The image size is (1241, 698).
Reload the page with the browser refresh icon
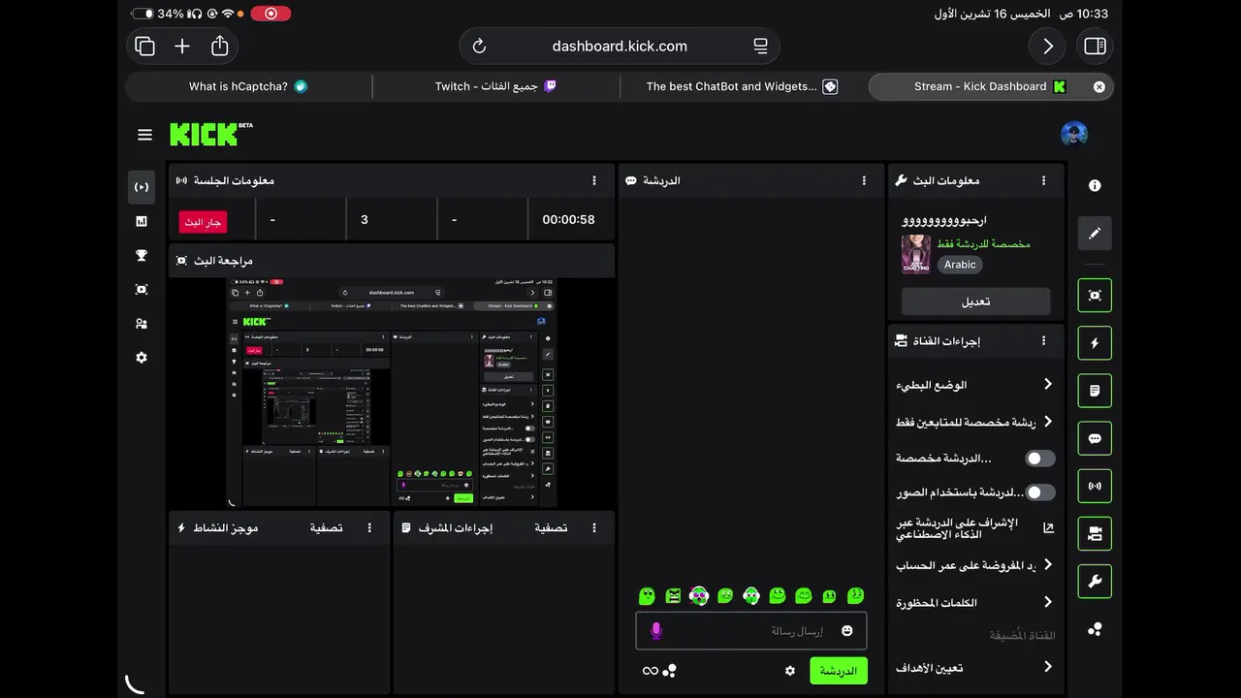[479, 46]
